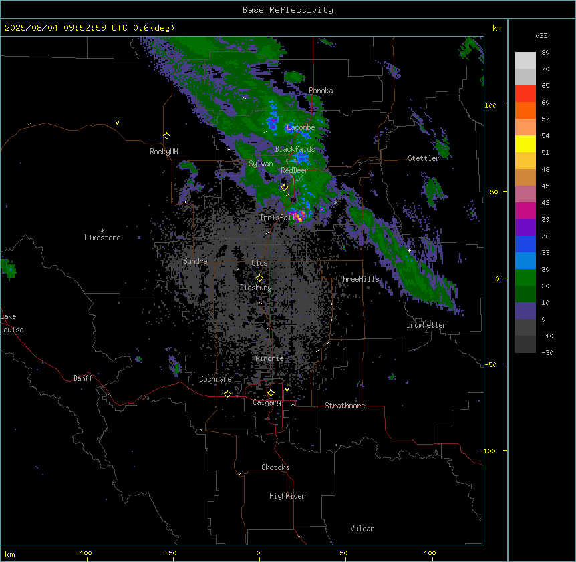
Task: Click the Drumheller label
Action: 426,325
